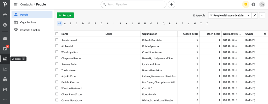This screenshot has width=268, height=104.
Task: Filter people by letter M
Action: coord(139,24)
